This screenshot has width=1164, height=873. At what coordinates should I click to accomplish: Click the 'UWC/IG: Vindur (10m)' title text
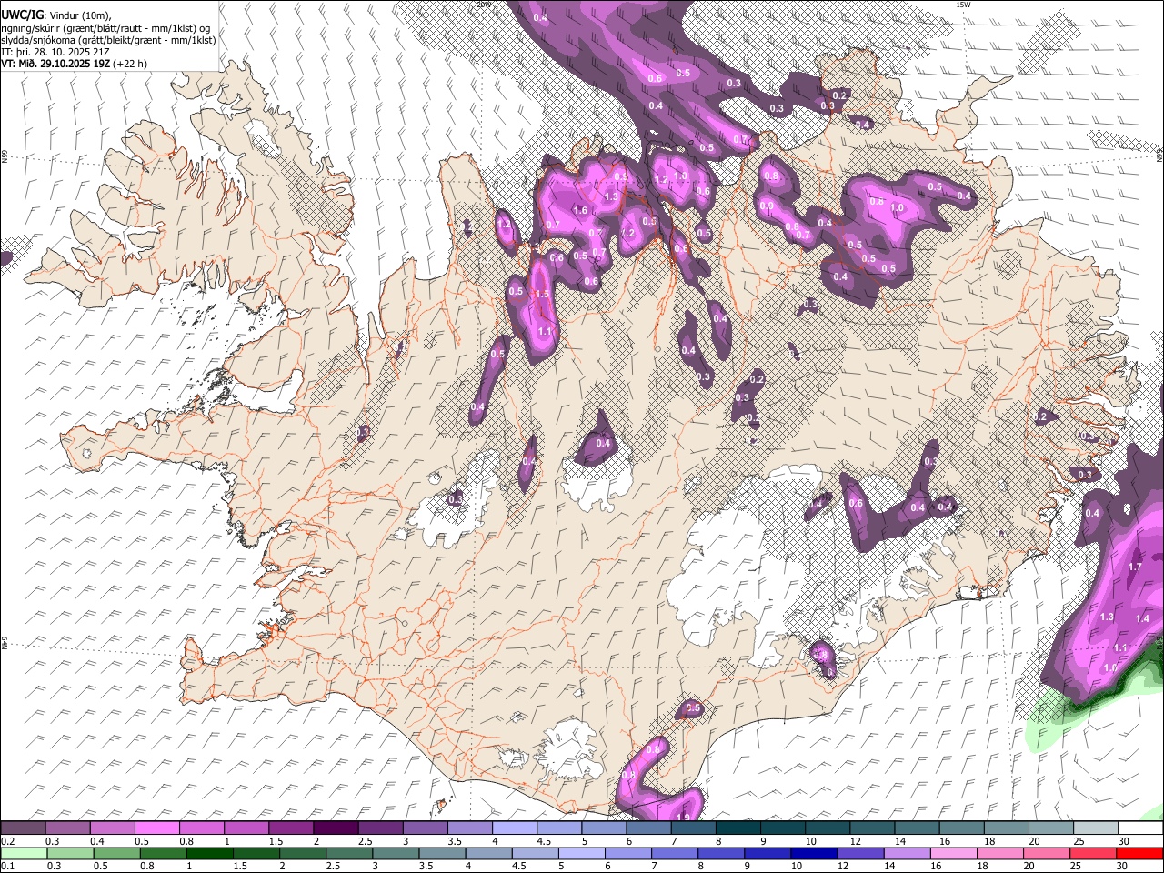pyautogui.click(x=56, y=15)
